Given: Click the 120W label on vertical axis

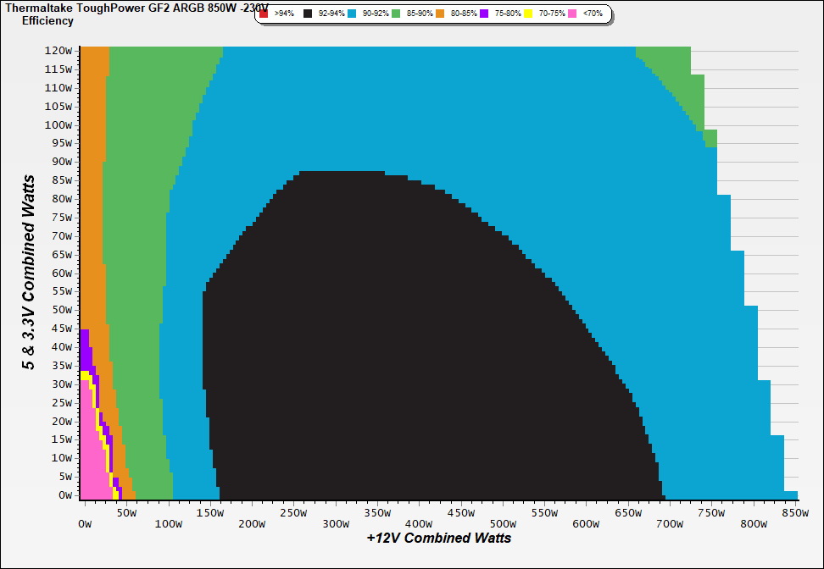Looking at the screenshot, I should click(58, 50).
